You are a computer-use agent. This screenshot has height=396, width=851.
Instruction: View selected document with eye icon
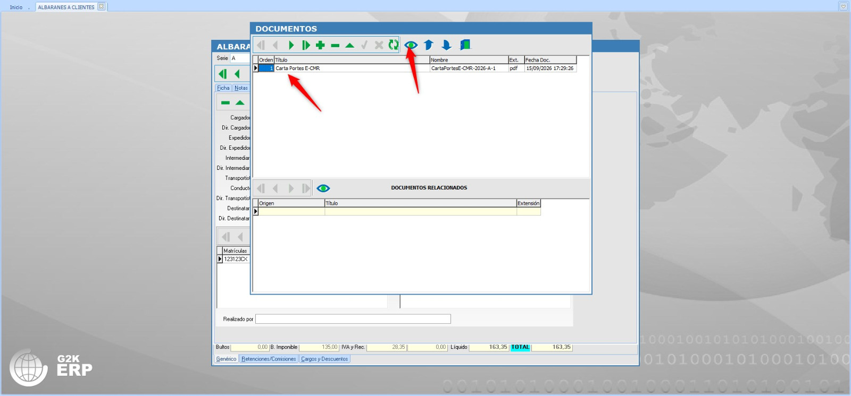(411, 45)
